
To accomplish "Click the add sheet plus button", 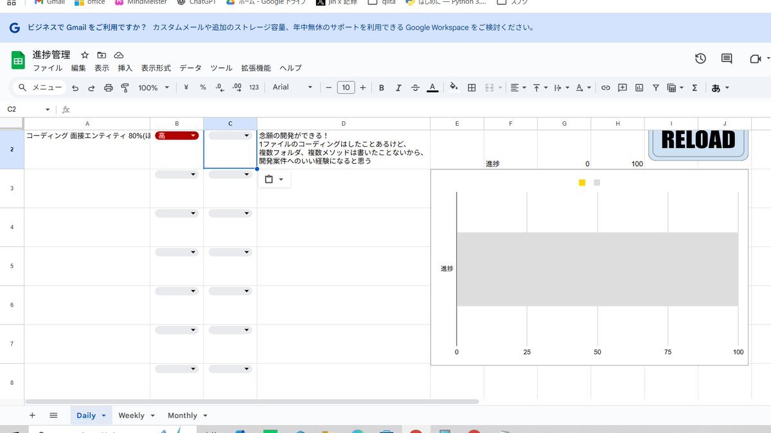I will click(32, 416).
